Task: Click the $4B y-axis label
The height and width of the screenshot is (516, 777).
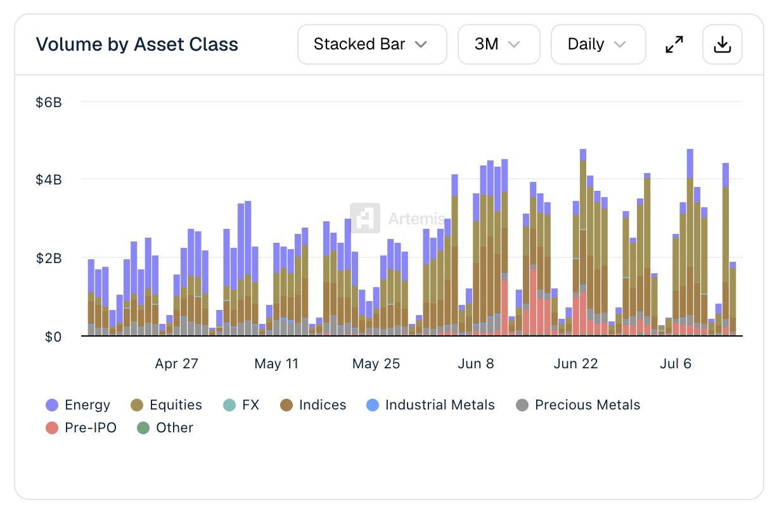Action: click(x=49, y=180)
